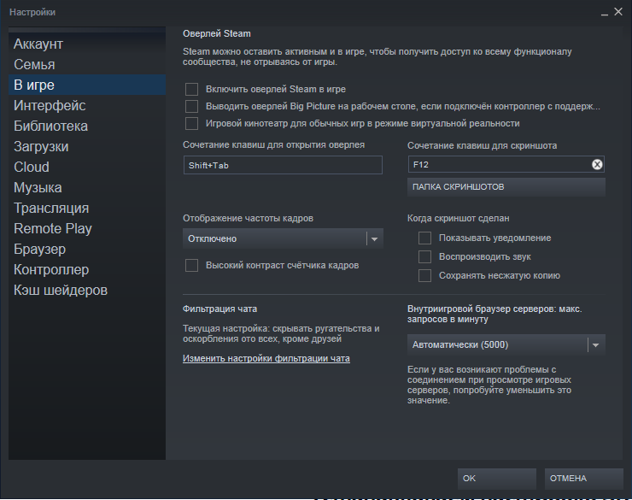Minimize the Настройки window
632x500 pixels.
coord(604,13)
